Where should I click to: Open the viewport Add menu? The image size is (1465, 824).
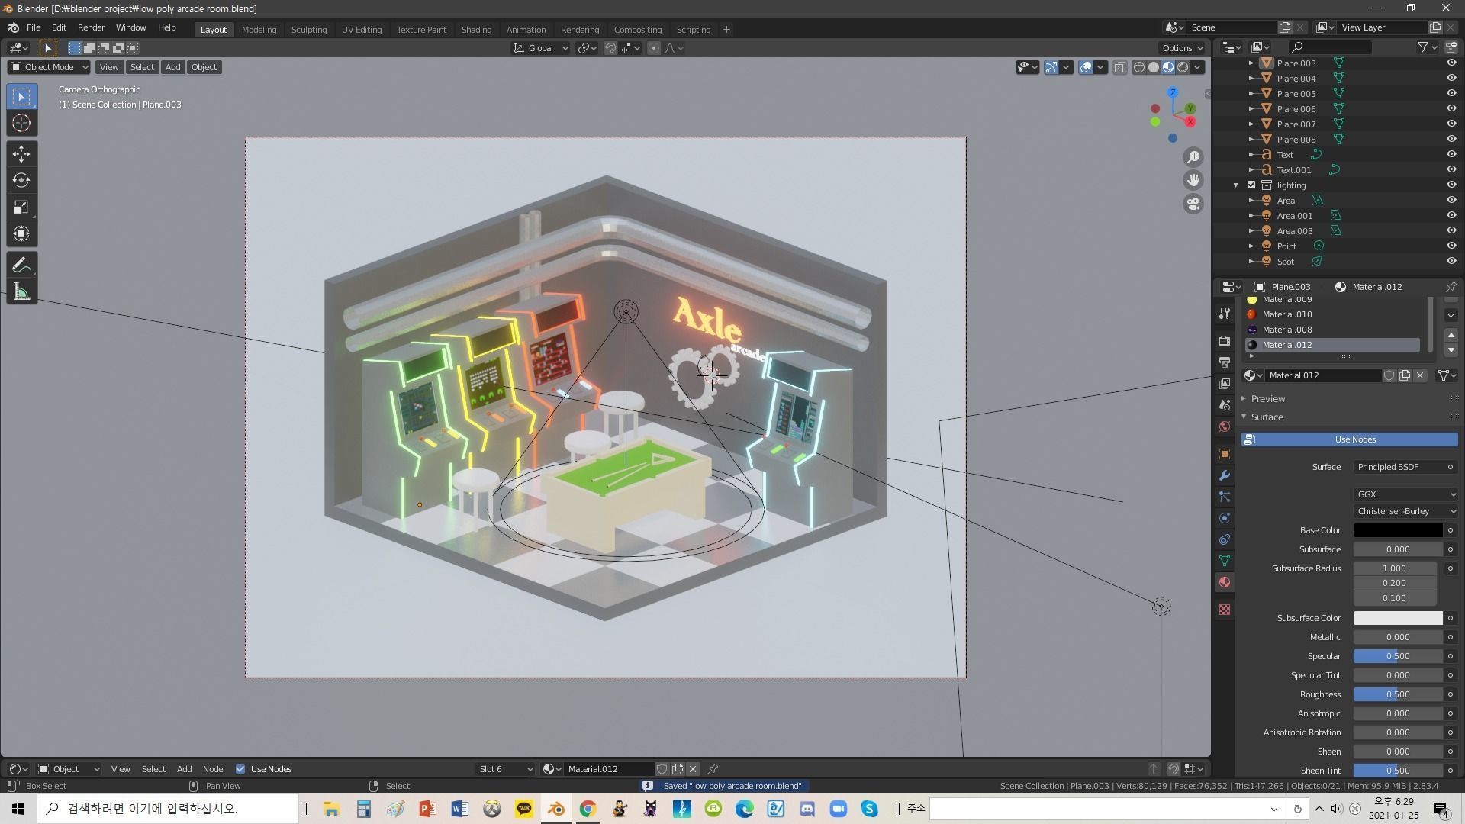(172, 67)
